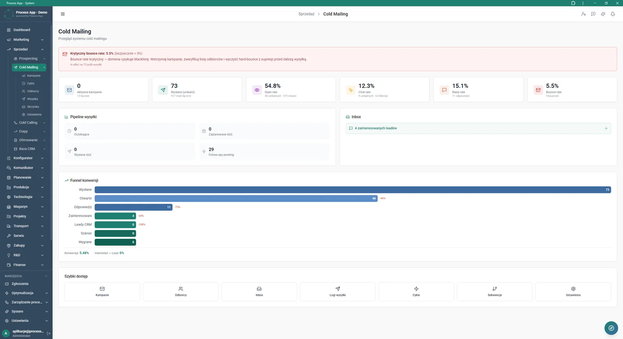Toggle sidebar with hamburger menu icon

click(x=63, y=14)
